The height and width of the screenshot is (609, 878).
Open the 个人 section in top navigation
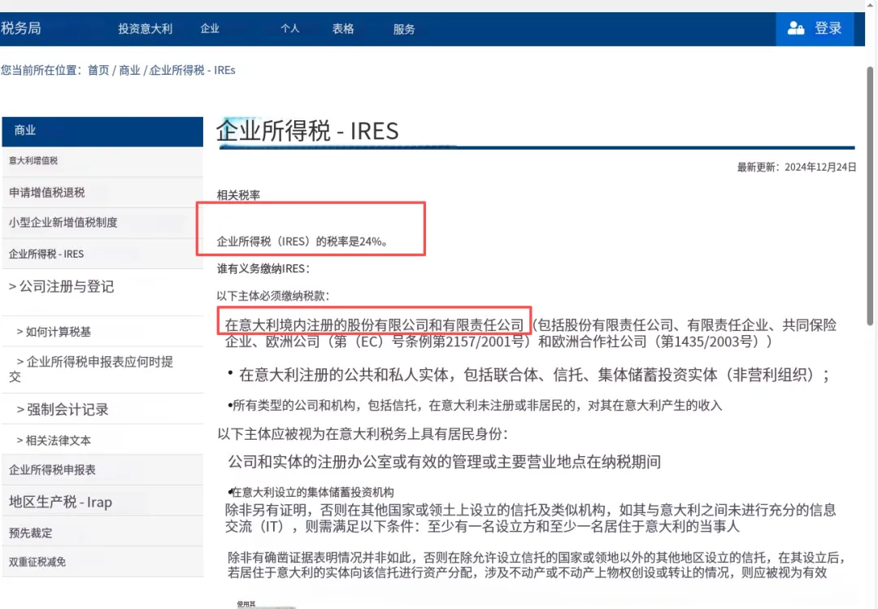click(291, 28)
